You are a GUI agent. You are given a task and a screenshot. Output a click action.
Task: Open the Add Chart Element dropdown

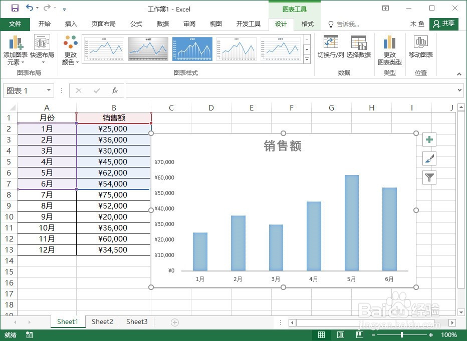click(x=18, y=50)
